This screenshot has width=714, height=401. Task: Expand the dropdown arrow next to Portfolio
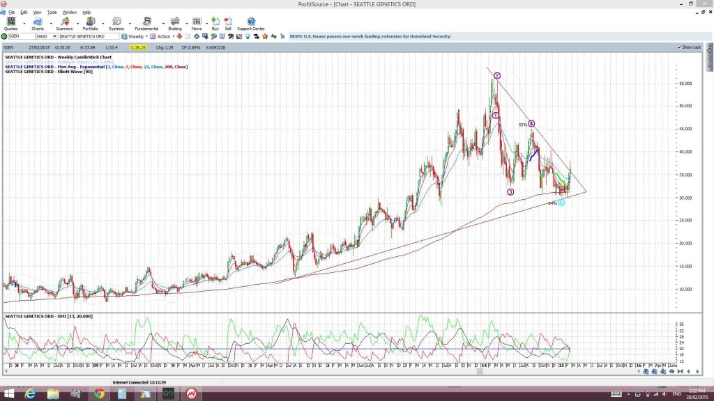(x=103, y=23)
